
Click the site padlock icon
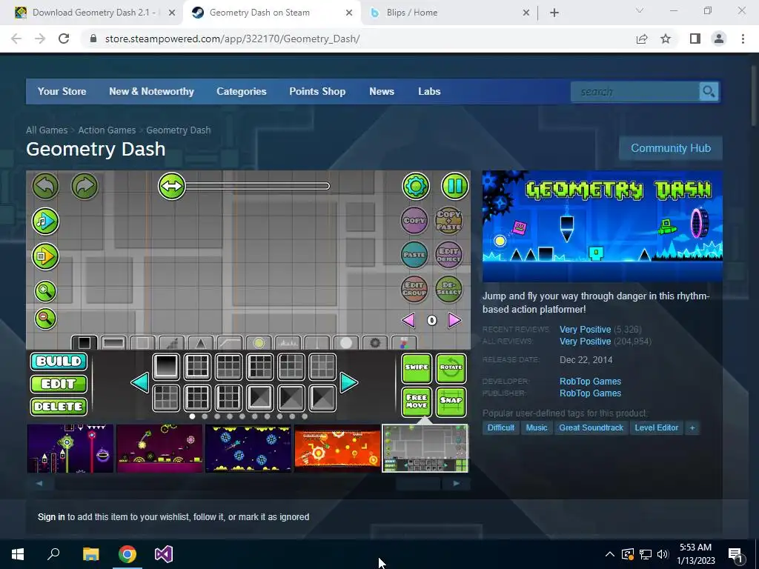(x=93, y=39)
